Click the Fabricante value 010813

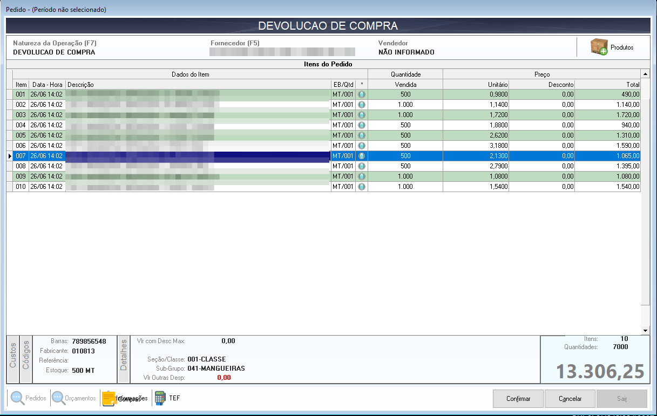(x=83, y=351)
